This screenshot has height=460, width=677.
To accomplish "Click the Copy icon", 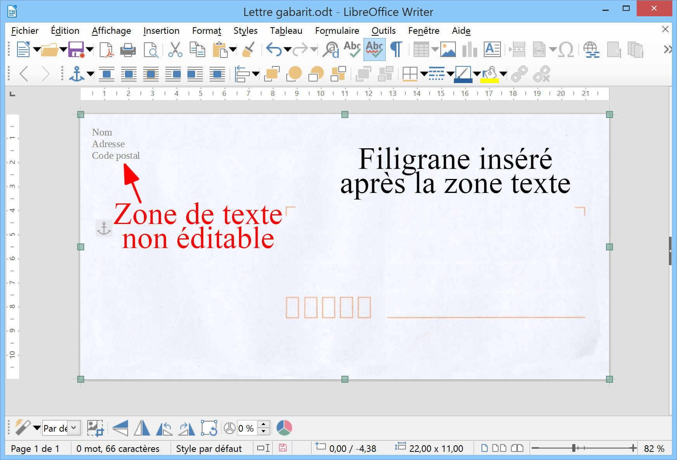I will point(197,50).
